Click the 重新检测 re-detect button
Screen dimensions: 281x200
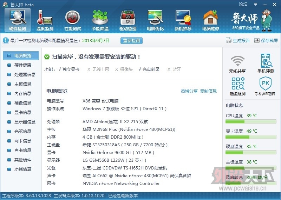(131, 40)
